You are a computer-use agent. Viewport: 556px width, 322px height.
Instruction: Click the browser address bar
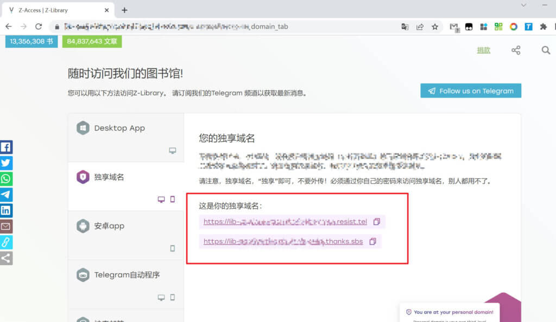217,26
